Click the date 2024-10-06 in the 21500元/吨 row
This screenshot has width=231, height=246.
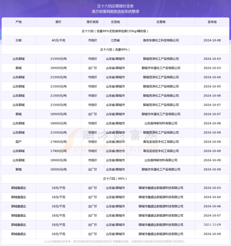[212, 96]
